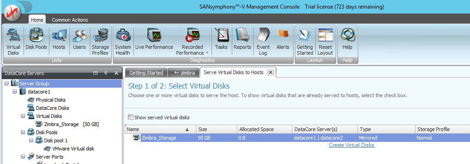
Task: Sort by Allocated Space column header
Action: pyautogui.click(x=264, y=129)
